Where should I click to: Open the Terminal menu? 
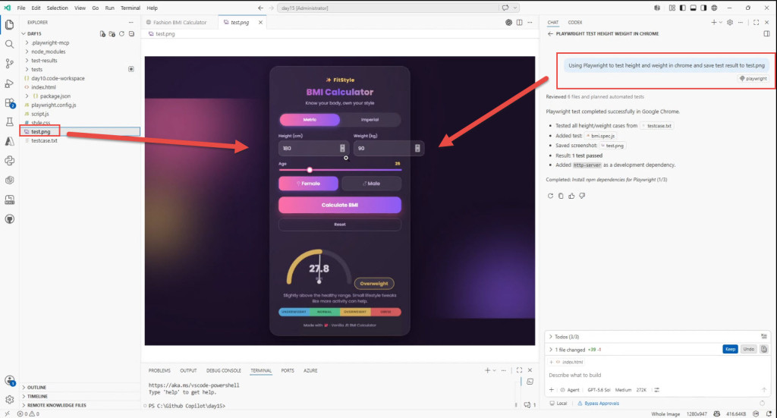click(131, 8)
